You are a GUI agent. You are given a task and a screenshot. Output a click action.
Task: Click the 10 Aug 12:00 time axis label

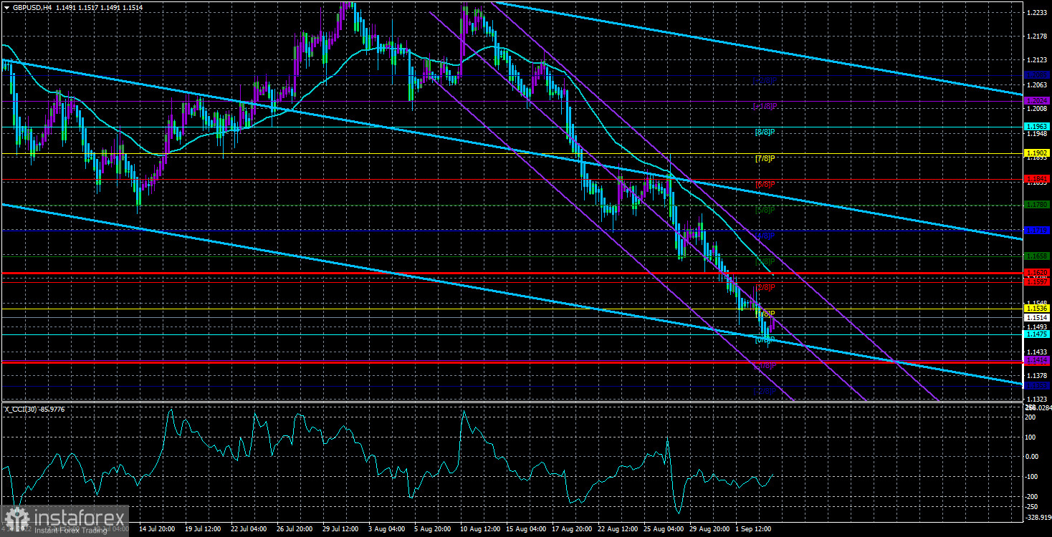click(481, 529)
